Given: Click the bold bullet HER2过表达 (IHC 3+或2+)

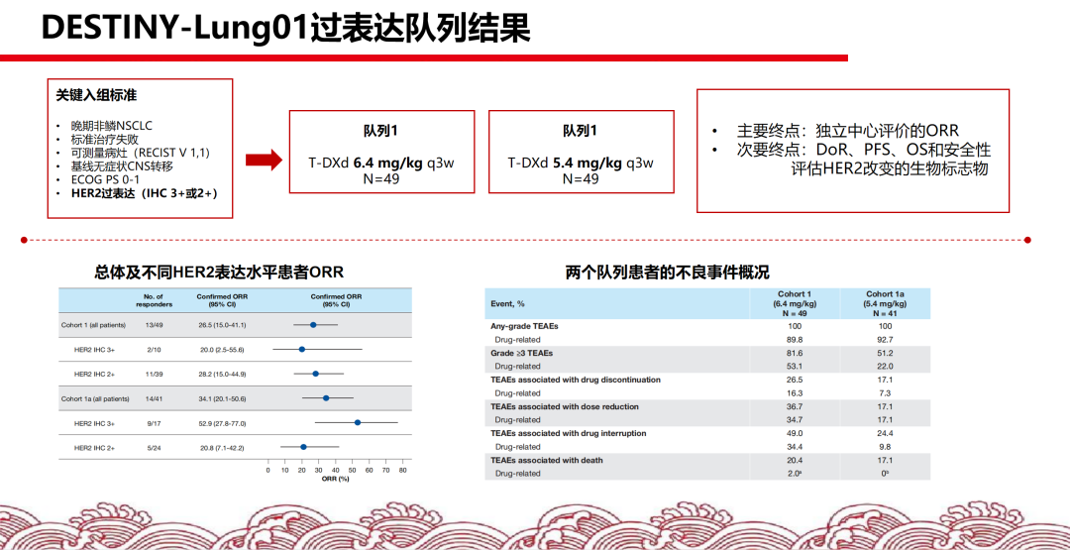Looking at the screenshot, I should coord(144,193).
